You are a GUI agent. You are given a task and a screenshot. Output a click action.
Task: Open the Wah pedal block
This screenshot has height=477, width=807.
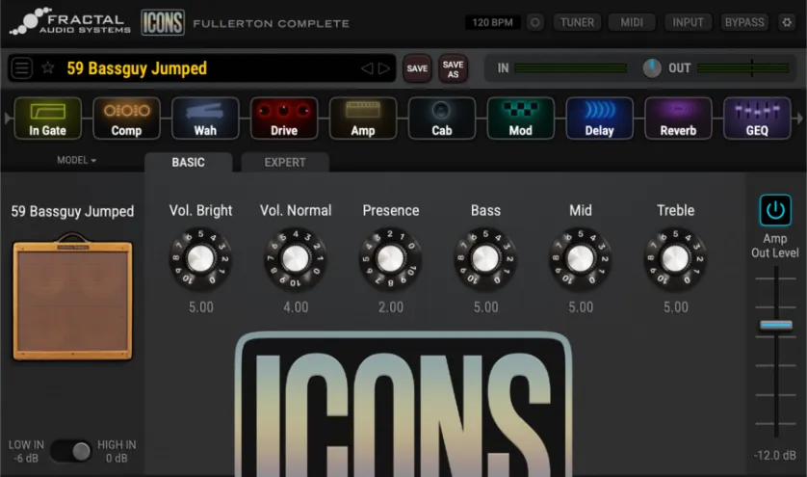(205, 119)
